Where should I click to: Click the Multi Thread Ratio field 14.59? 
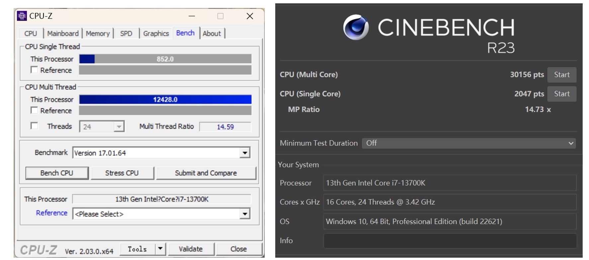click(x=225, y=127)
